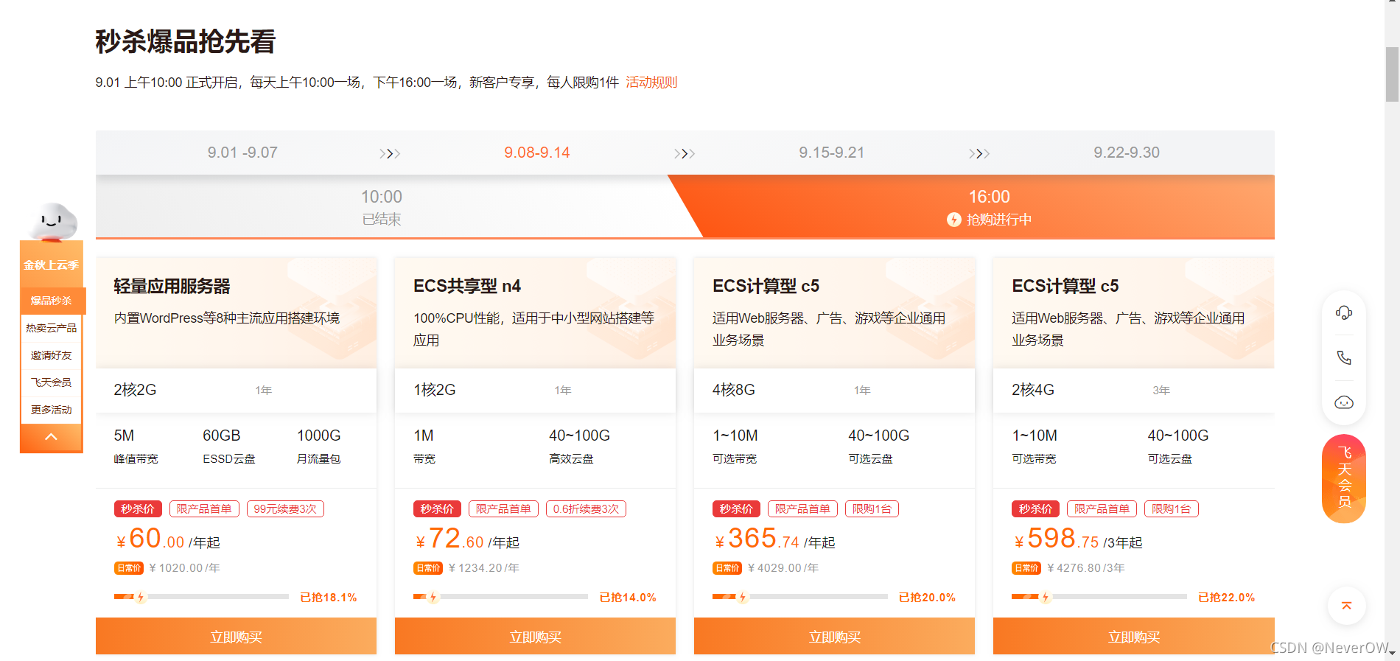Choose the 1年 term beside 1核2G
1400x661 pixels.
tap(563, 391)
